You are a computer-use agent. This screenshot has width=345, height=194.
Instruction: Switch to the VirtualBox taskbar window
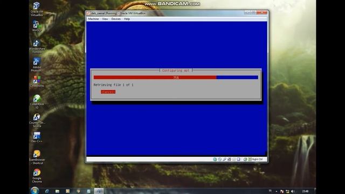[99, 191]
